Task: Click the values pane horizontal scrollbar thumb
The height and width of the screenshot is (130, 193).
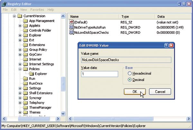Action: click(x=113, y=119)
